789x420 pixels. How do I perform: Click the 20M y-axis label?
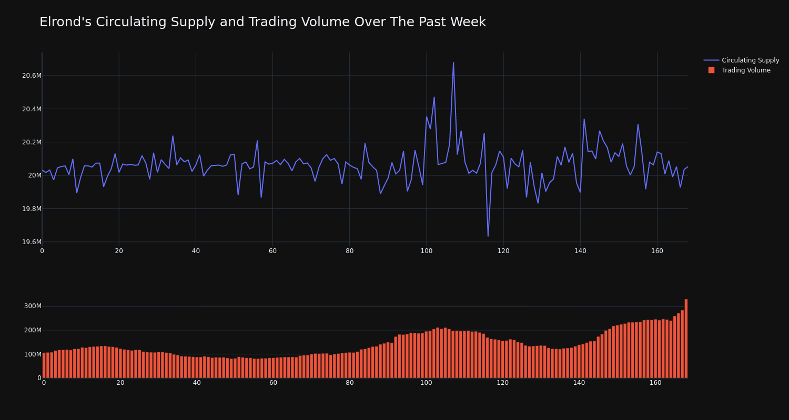coord(35,175)
